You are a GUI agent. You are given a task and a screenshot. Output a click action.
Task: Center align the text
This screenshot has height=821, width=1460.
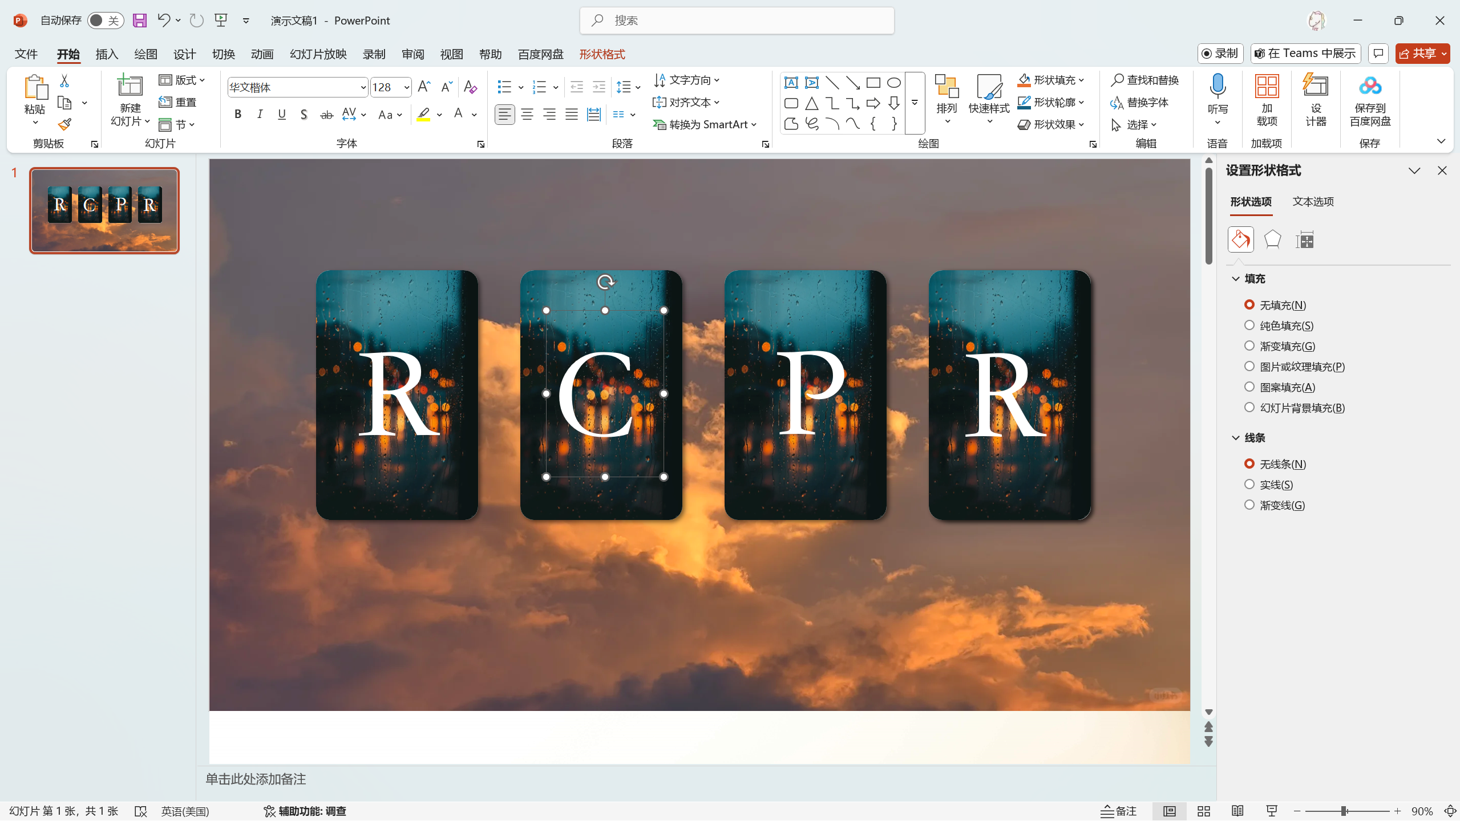527,115
